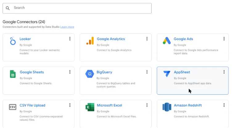This screenshot has height=128, width=233.
Task: Click the magnifier icon in search bar
Action: pos(8,8)
